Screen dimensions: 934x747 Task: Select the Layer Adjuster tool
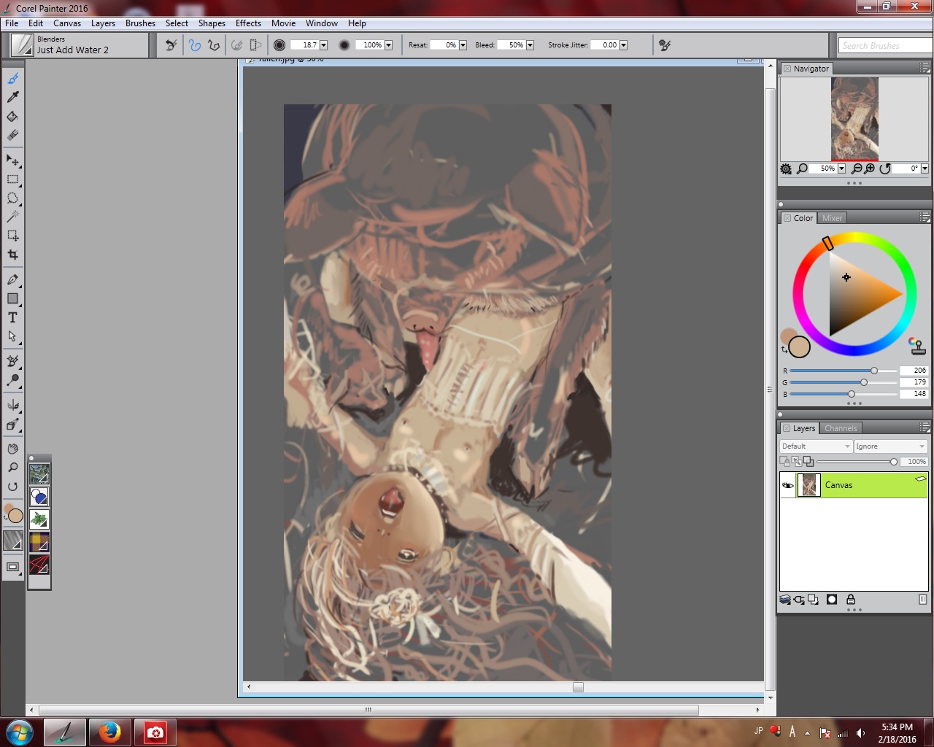[x=12, y=160]
